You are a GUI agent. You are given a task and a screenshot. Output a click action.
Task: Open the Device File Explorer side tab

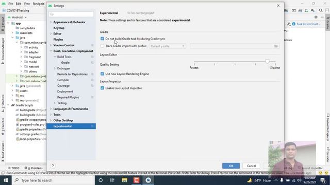pos(328,127)
